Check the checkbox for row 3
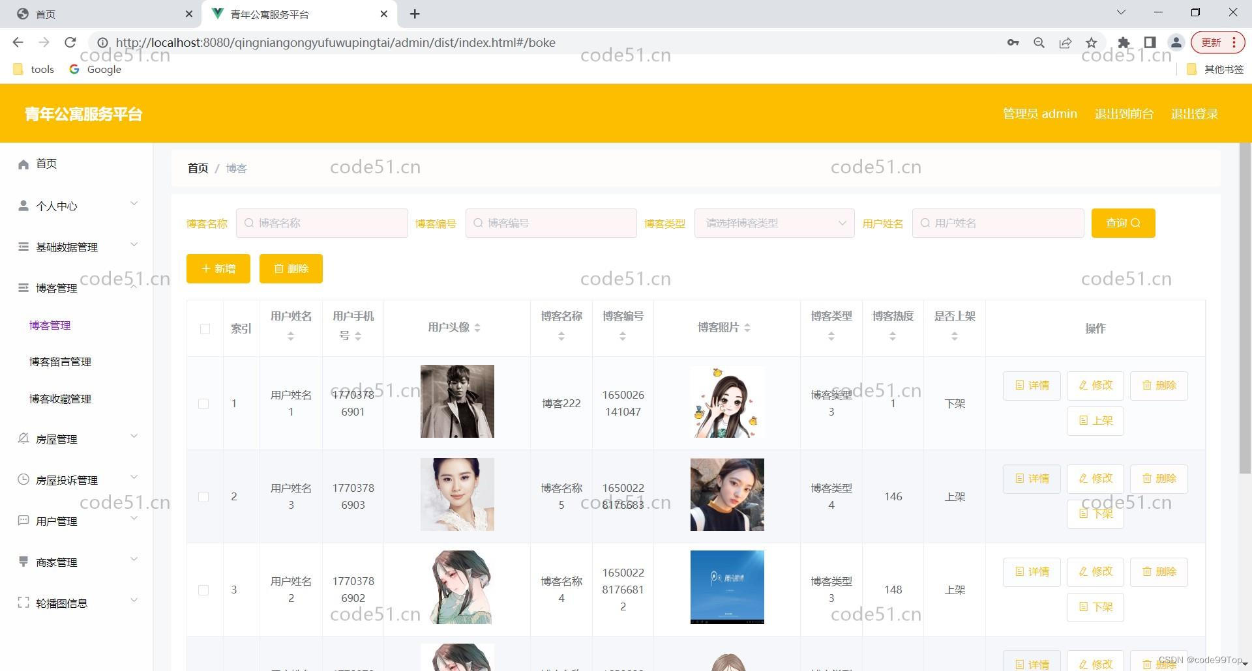The height and width of the screenshot is (671, 1252). 203,590
